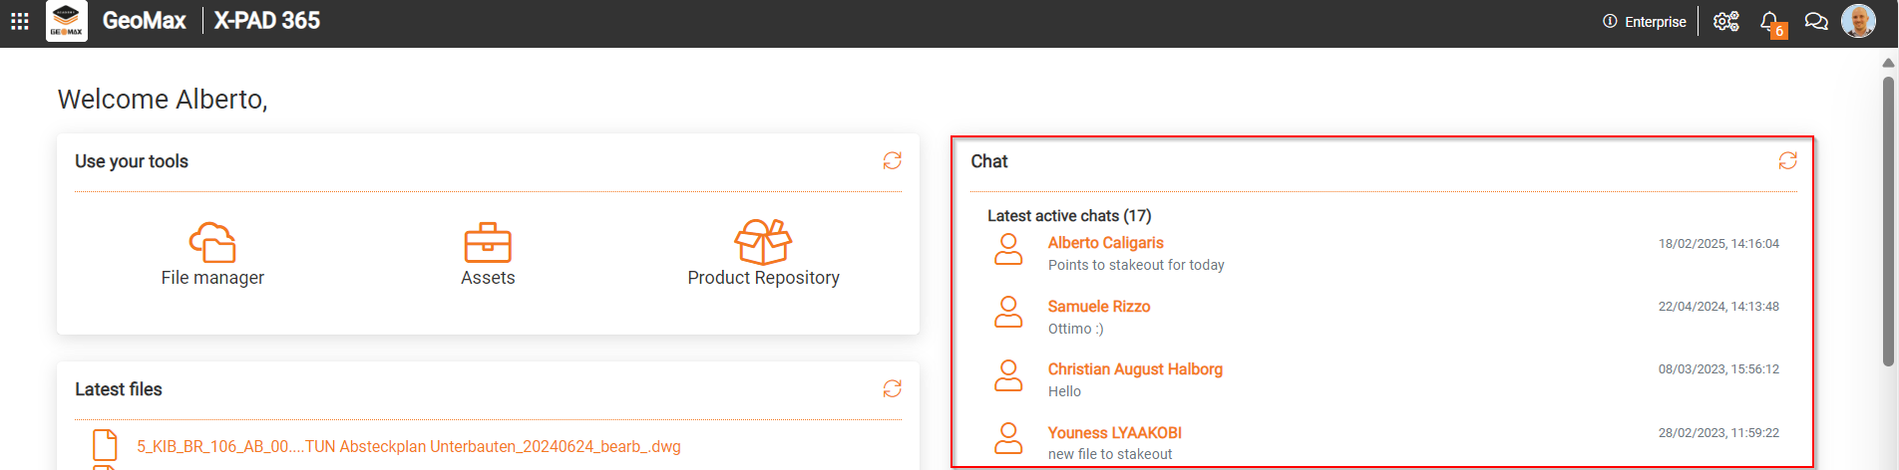
Task: Open the TUN Absteckplan Unterbauten dwg file
Action: click(408, 446)
